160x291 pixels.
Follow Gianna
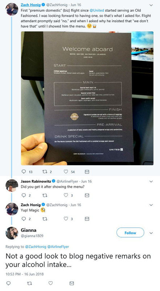click(x=130, y=233)
